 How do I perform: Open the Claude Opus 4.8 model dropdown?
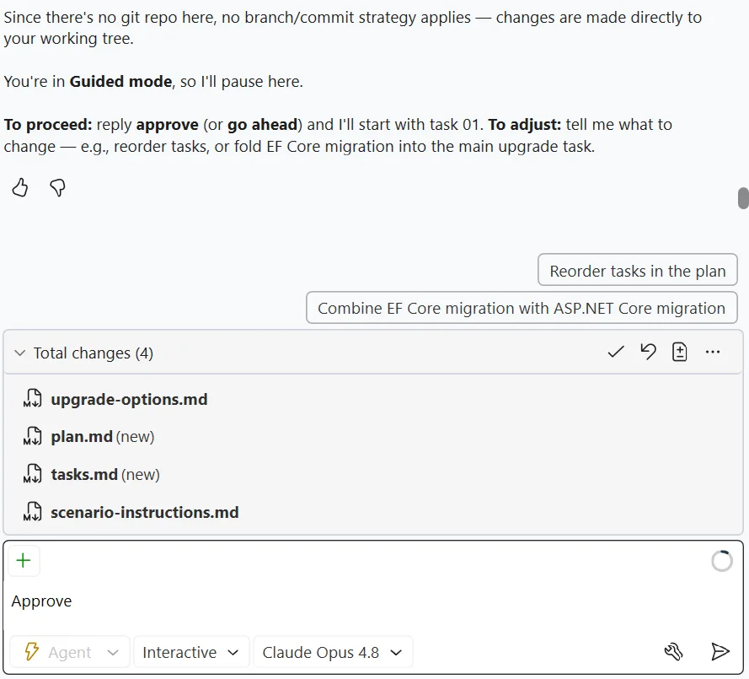333,652
